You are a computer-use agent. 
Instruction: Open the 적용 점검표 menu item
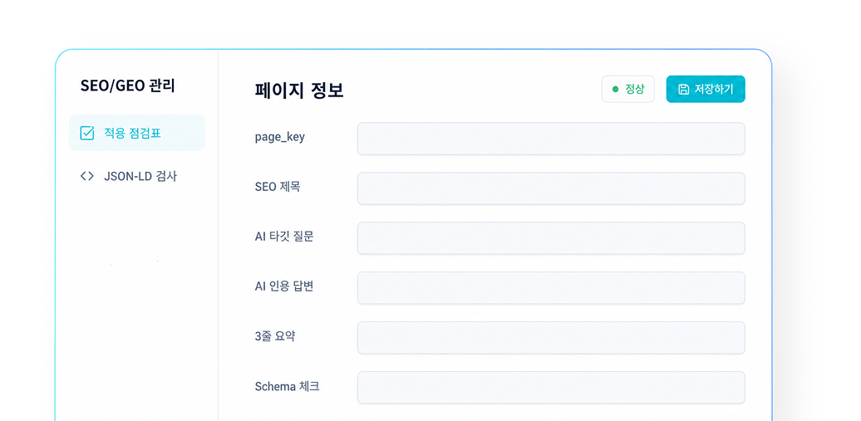pyautogui.click(x=137, y=133)
